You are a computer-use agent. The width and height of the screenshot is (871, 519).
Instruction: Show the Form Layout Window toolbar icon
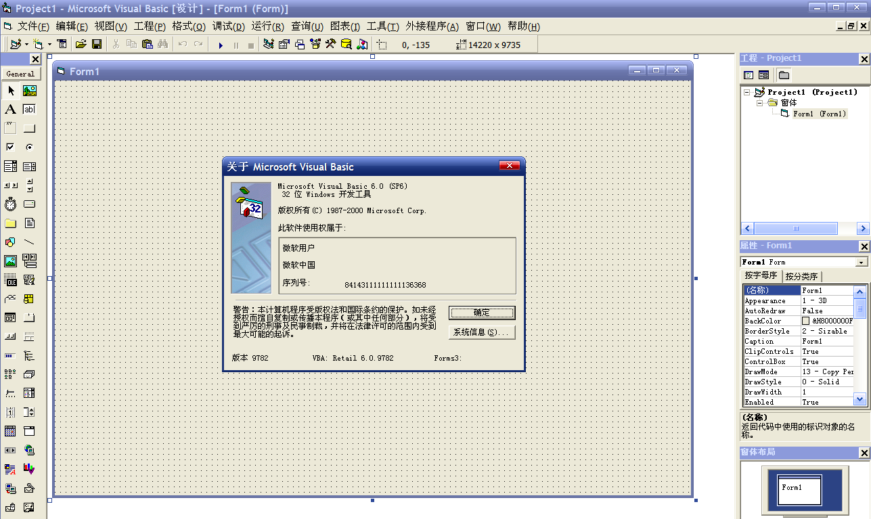pyautogui.click(x=299, y=45)
